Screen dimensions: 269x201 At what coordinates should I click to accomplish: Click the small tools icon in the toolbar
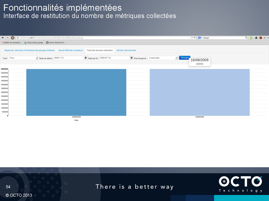click(265, 38)
